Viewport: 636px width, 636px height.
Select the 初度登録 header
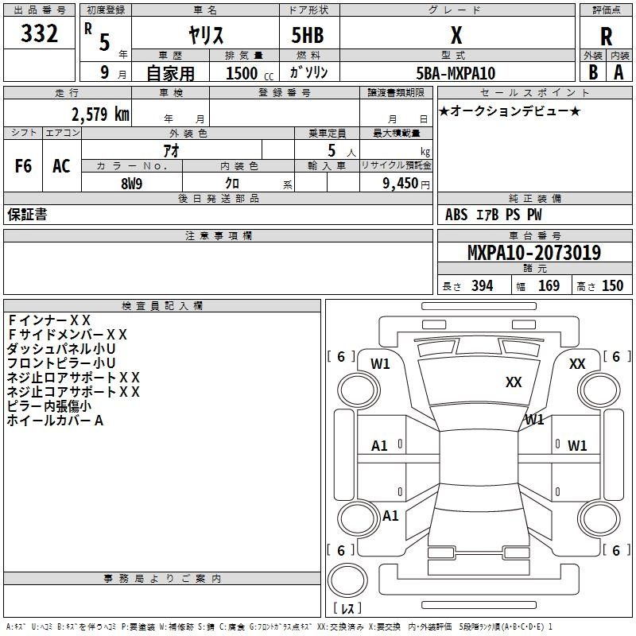pyautogui.click(x=106, y=10)
